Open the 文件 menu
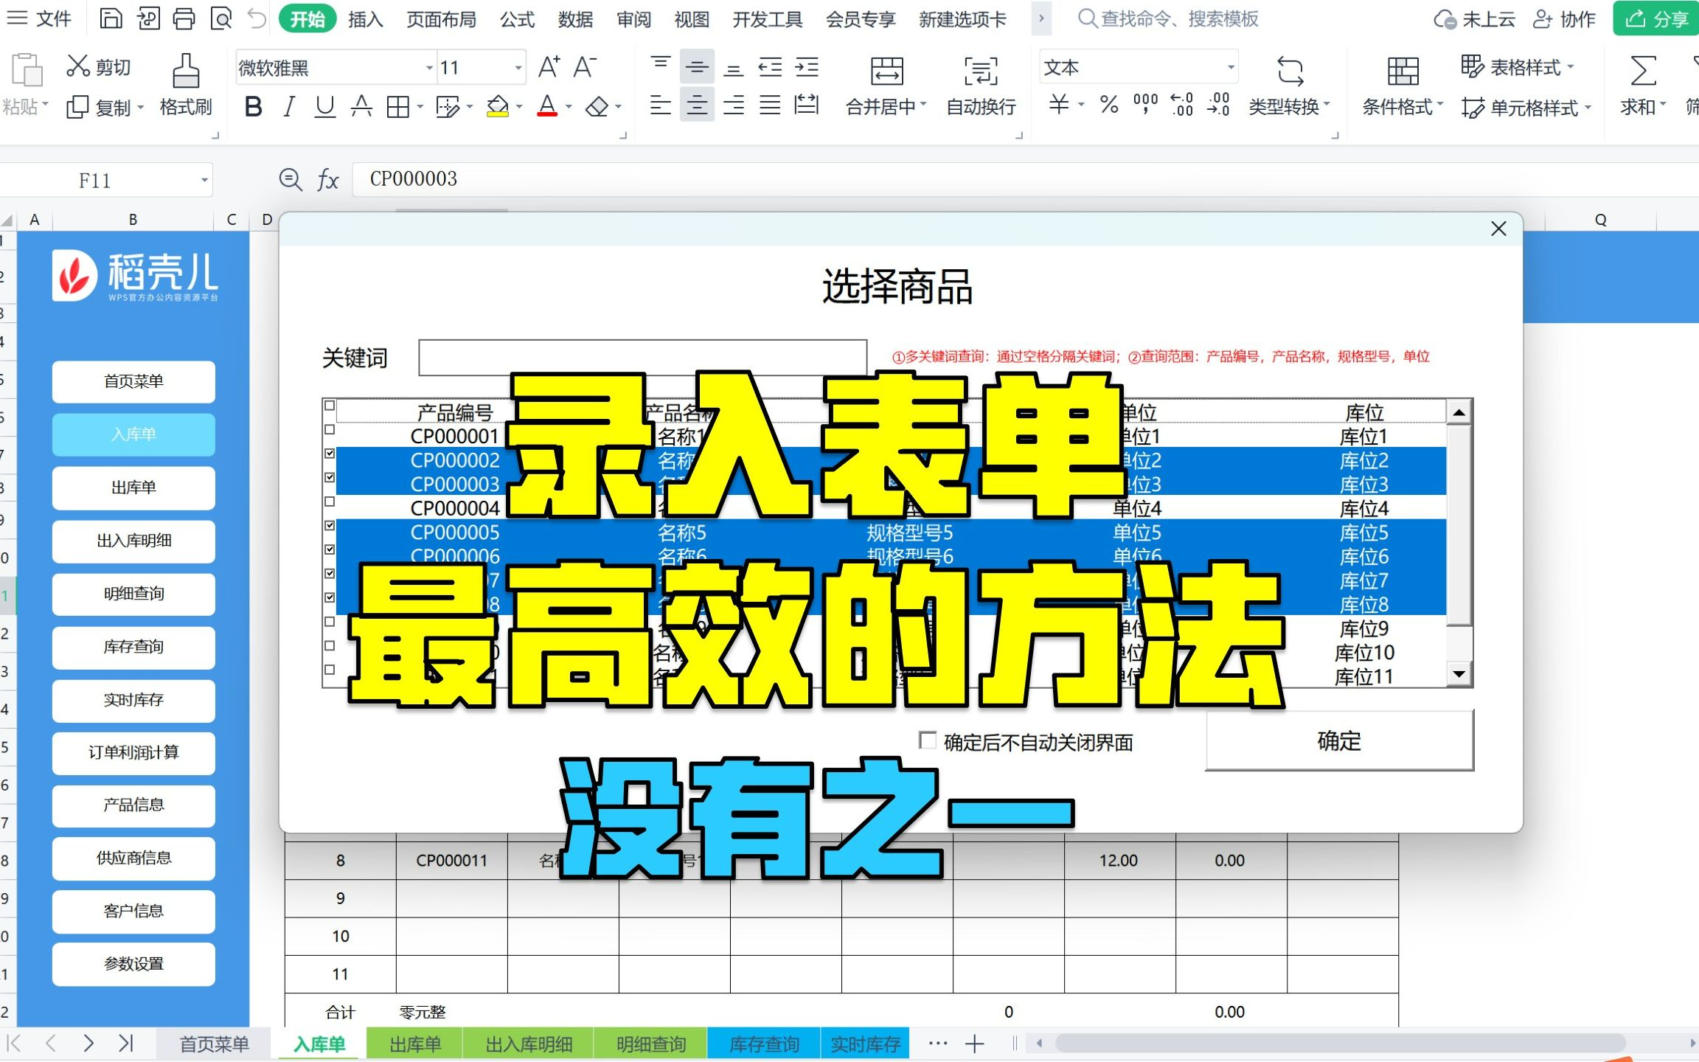 click(x=39, y=18)
